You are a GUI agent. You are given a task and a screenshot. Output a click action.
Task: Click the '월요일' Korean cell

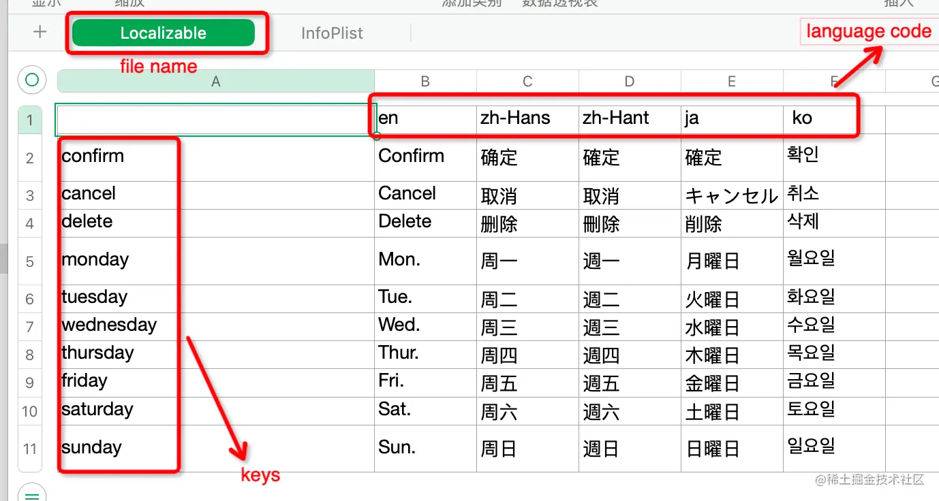pos(834,261)
